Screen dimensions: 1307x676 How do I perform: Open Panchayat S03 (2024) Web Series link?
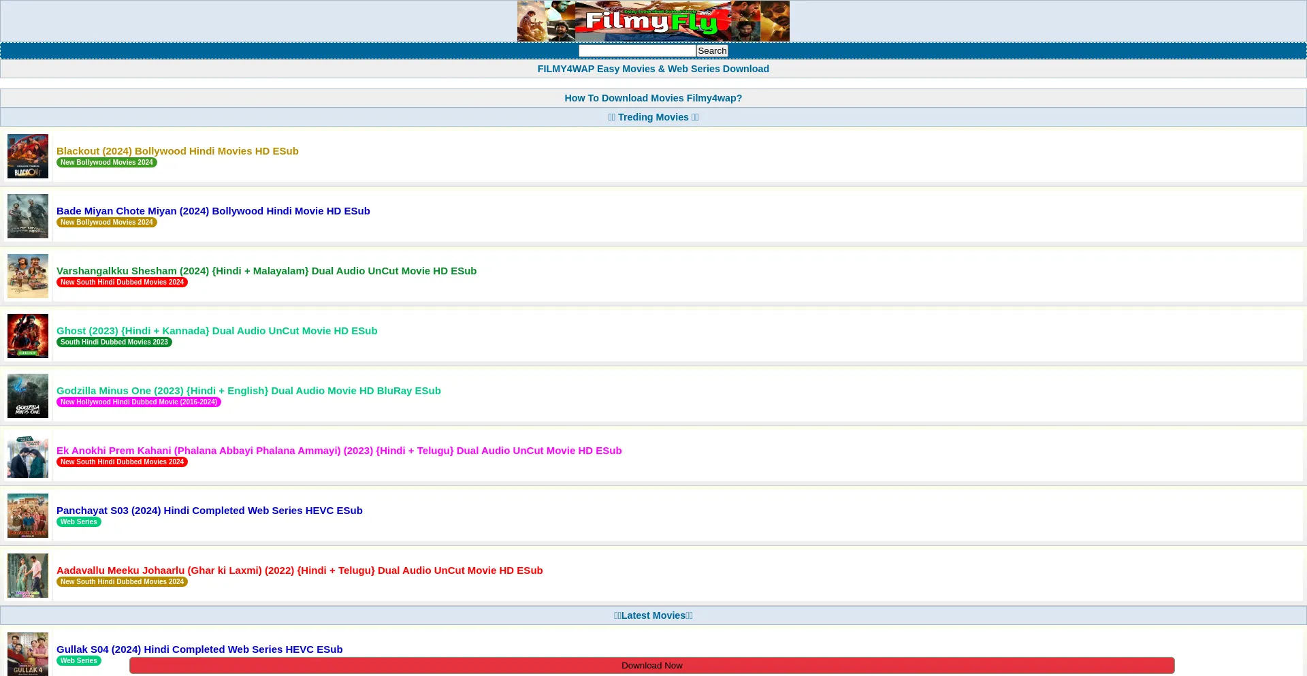point(209,511)
